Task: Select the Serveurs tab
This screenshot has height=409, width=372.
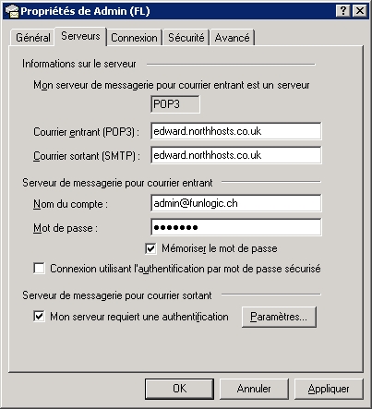Action: click(80, 36)
